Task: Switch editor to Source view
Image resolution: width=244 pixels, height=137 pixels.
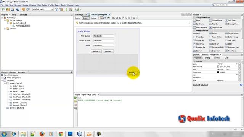Action: pyautogui.click(x=78, y=18)
